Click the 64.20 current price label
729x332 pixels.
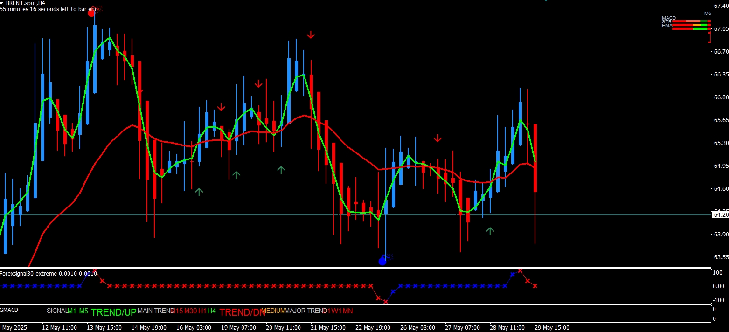[x=721, y=214]
